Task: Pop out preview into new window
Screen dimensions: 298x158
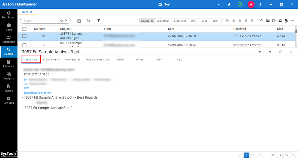Action: [280, 52]
